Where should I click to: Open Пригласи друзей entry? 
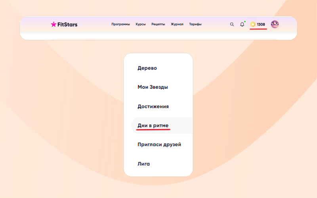[x=159, y=145]
